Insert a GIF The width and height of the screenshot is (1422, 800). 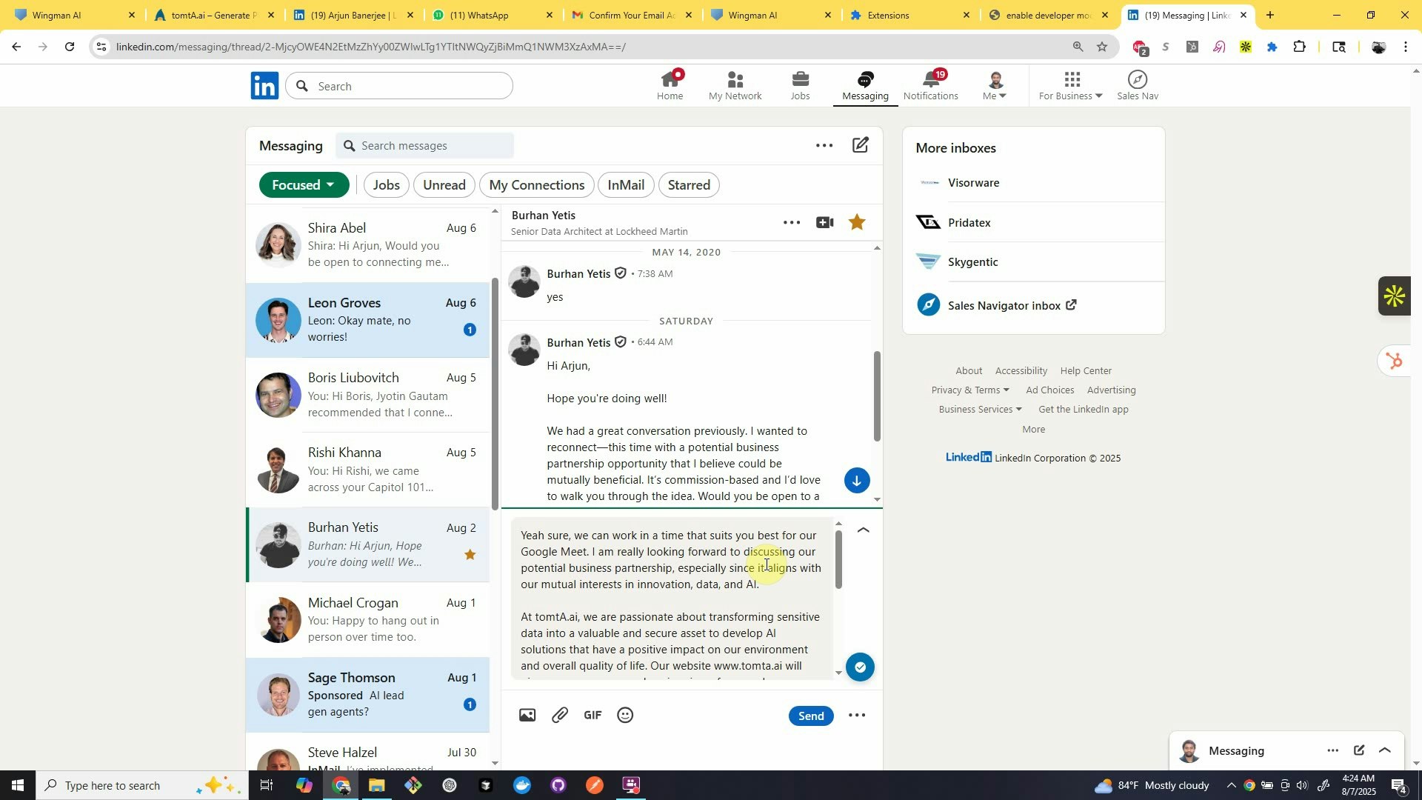click(x=592, y=716)
